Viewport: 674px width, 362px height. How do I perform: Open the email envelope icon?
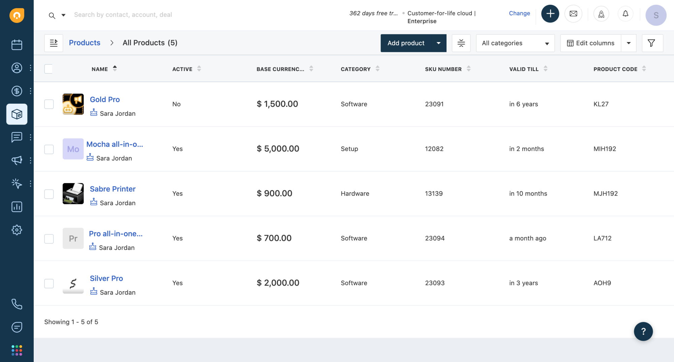click(x=573, y=14)
